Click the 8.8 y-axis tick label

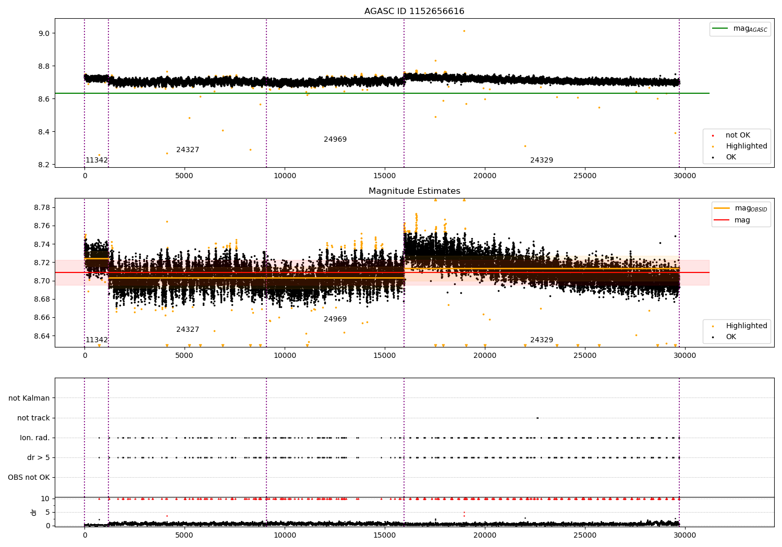[44, 66]
